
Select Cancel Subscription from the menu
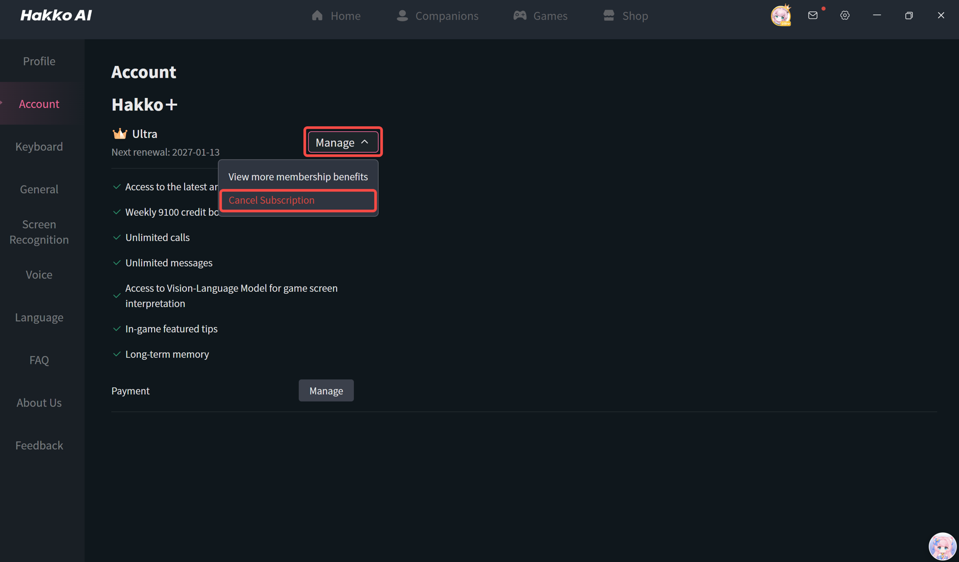pyautogui.click(x=271, y=200)
